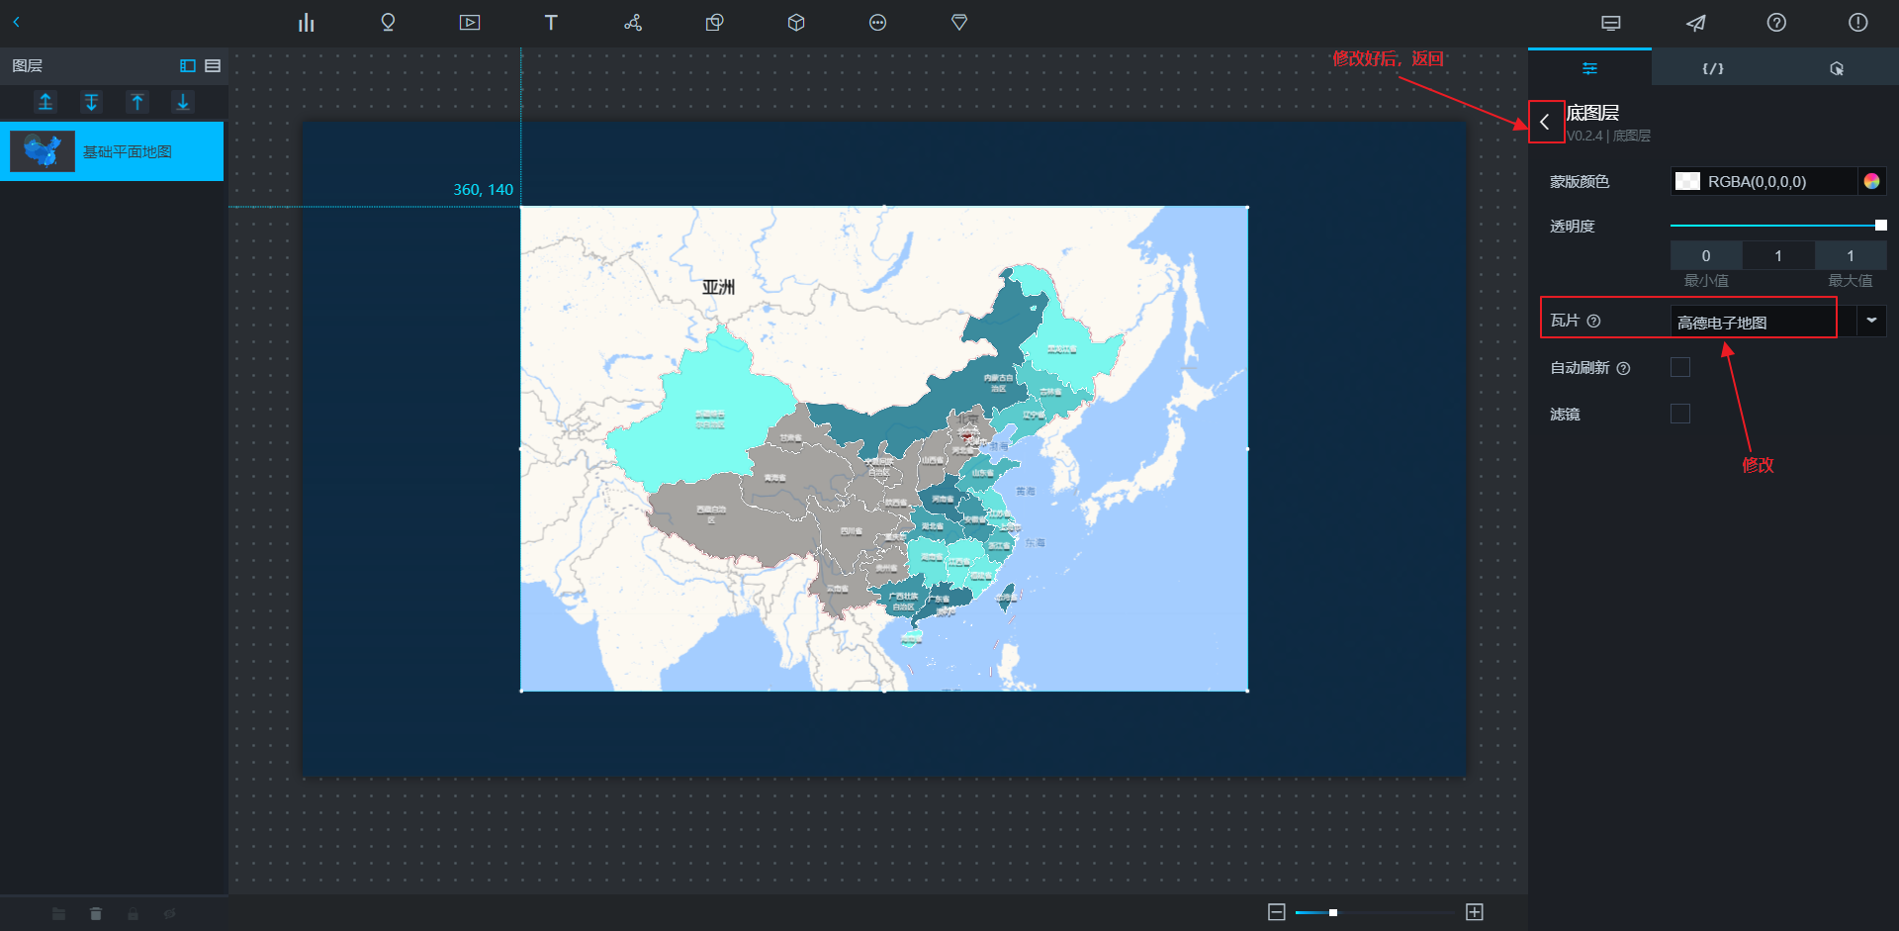
Task: Go back from 底图层 using the chevron
Action: tap(1545, 123)
